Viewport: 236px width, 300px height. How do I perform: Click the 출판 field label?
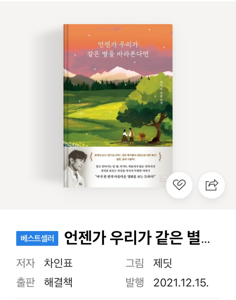point(25,282)
